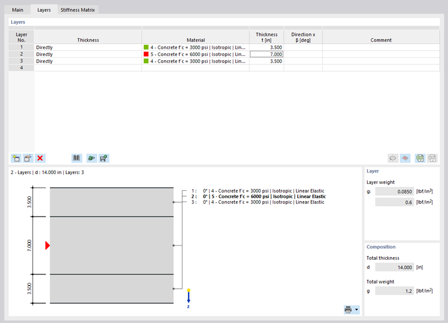Click the Material column header
Screen dimensions: 448x323
click(x=196, y=37)
